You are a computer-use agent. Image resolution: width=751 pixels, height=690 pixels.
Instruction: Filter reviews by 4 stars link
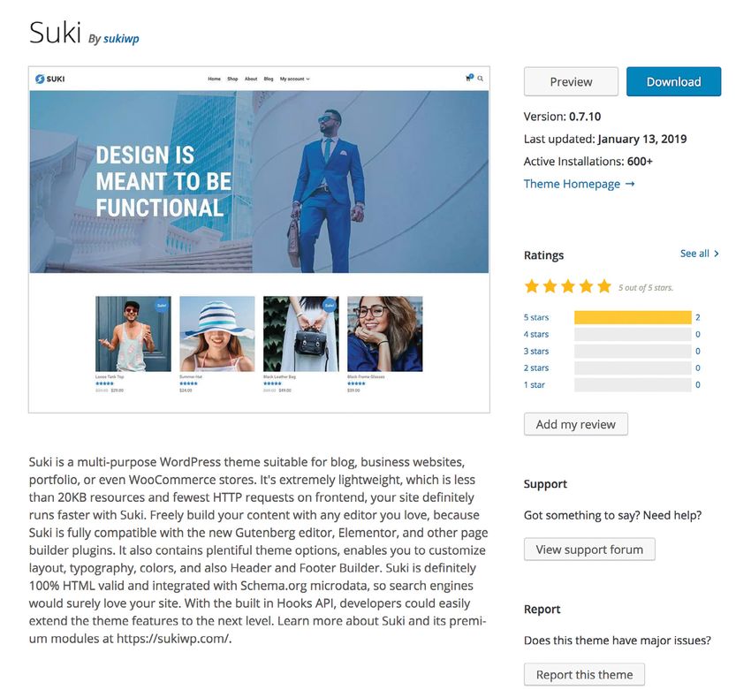pyautogui.click(x=536, y=334)
